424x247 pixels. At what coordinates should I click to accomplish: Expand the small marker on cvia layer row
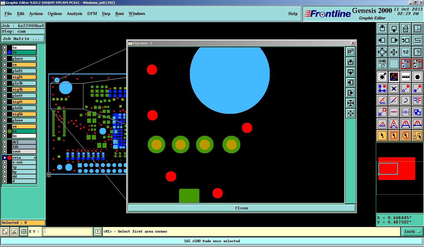35,158
